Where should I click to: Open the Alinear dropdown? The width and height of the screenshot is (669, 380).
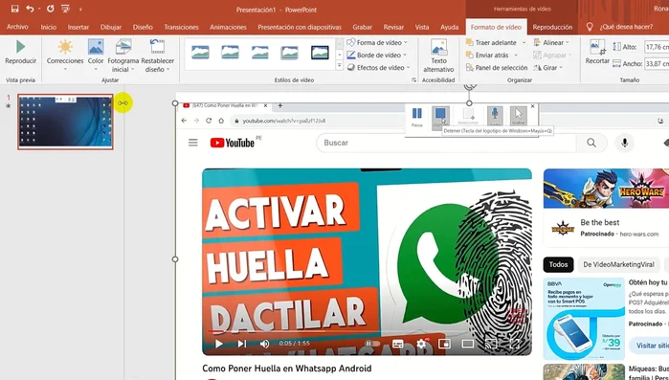point(551,43)
